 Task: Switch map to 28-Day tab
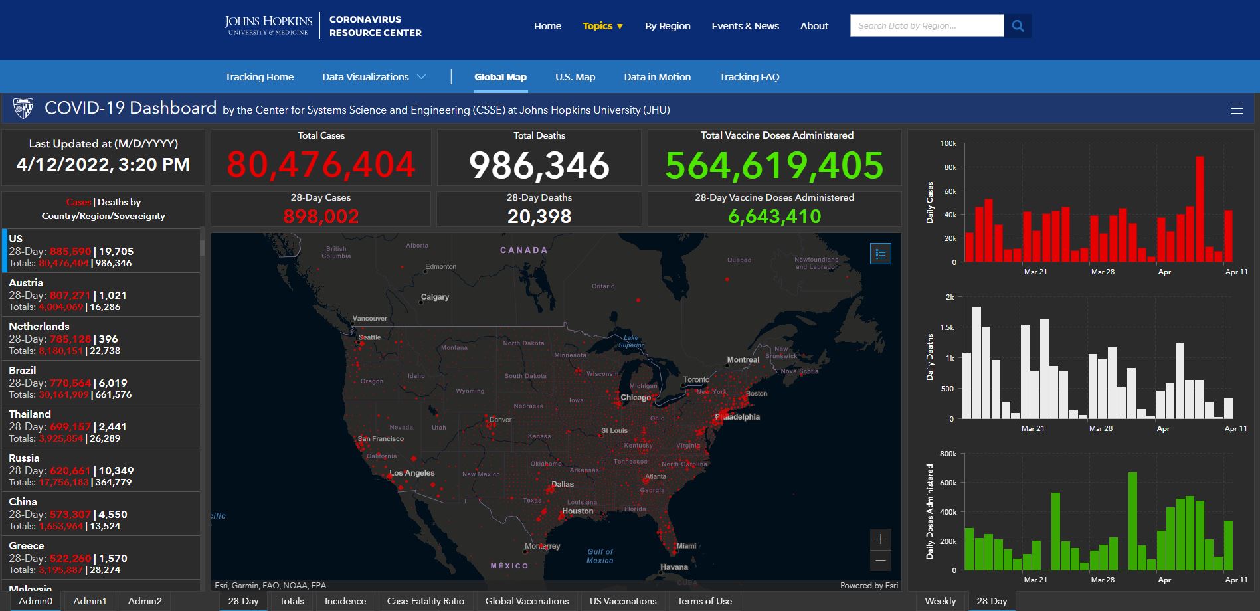(x=243, y=601)
